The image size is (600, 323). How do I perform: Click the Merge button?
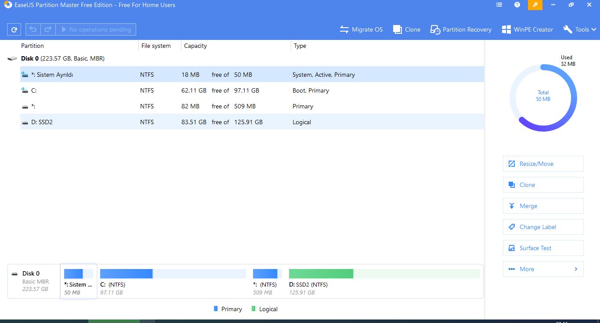[543, 206]
